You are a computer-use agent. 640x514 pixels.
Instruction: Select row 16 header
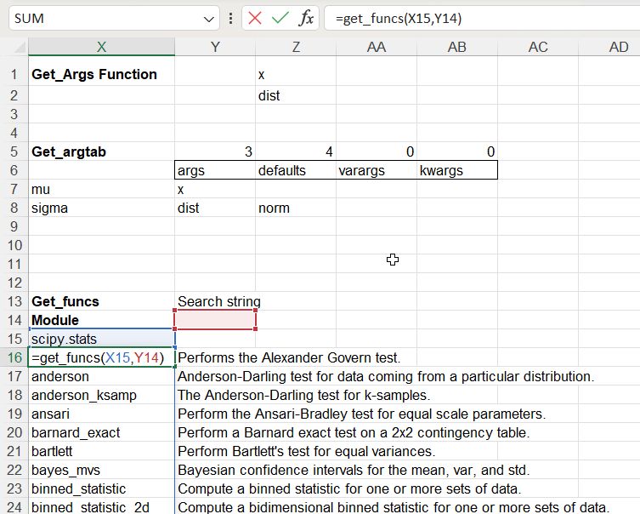coord(14,357)
